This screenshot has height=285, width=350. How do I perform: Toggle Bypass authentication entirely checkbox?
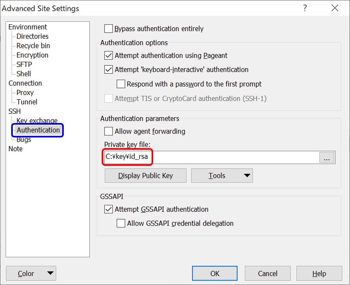tap(108, 29)
